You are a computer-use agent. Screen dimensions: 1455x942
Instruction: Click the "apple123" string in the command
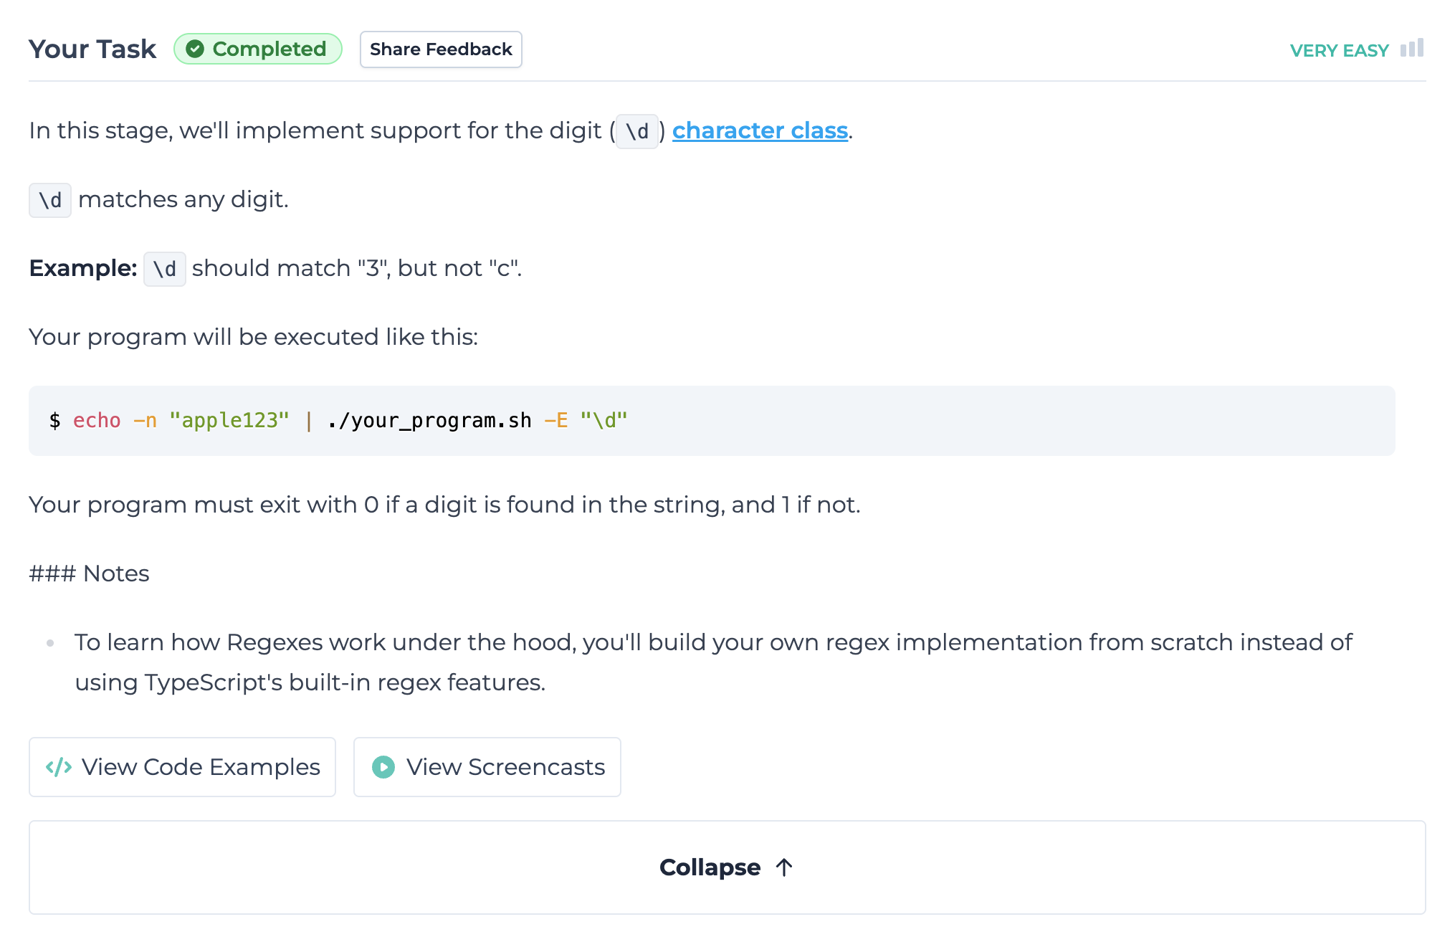click(x=229, y=421)
